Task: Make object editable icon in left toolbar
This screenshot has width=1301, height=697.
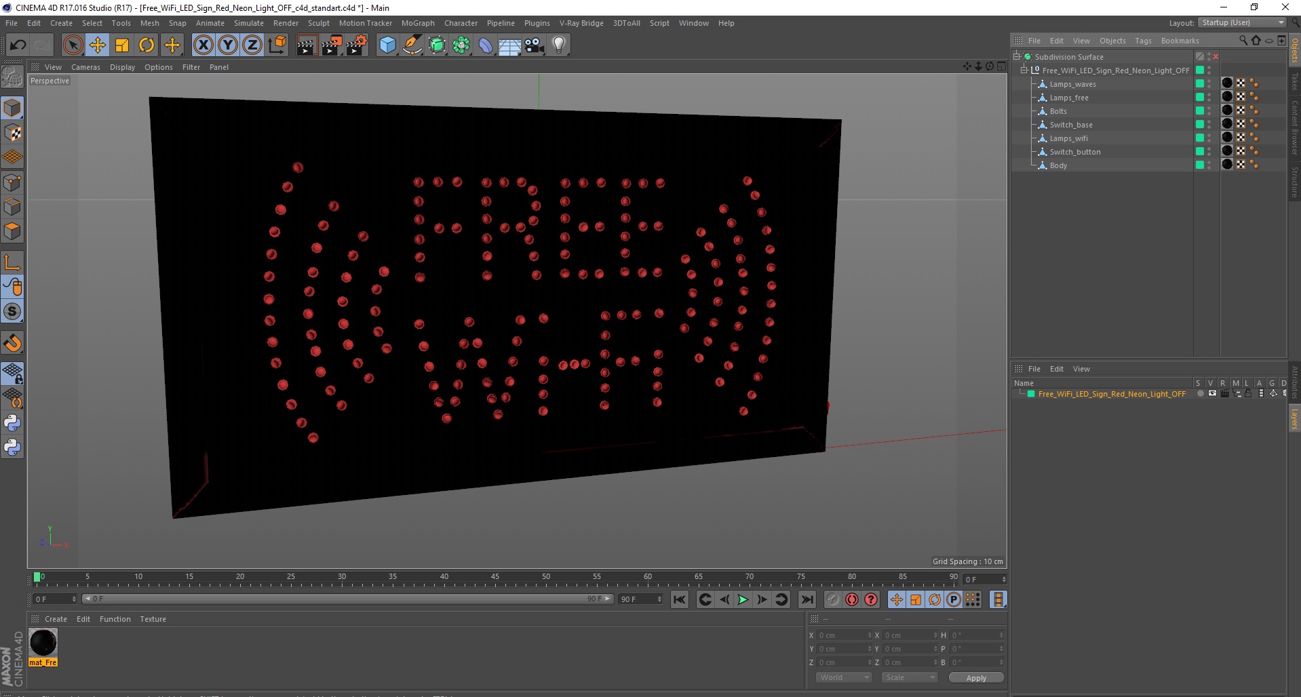Action: pos(12,77)
